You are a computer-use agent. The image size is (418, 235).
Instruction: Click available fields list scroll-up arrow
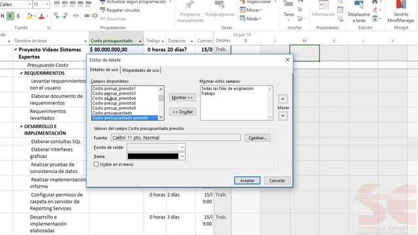pyautogui.click(x=161, y=89)
